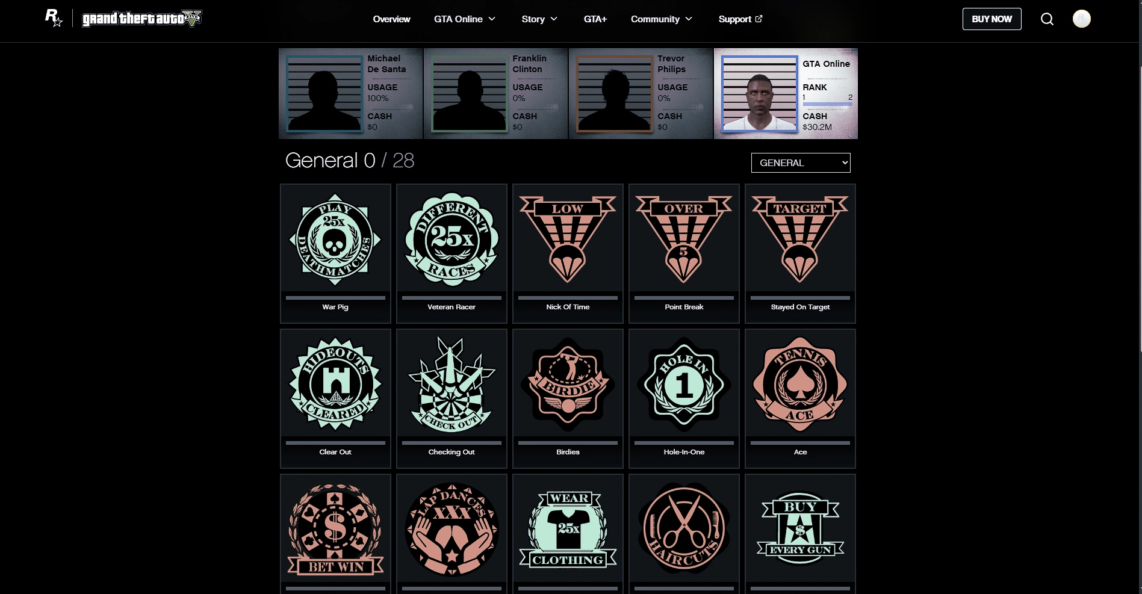Select the Tennis Ace badge
The height and width of the screenshot is (594, 1142).
coord(800,384)
